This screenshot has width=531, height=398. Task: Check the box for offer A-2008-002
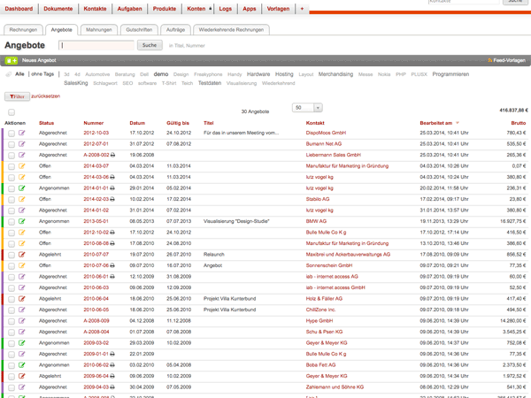[x=12, y=156]
